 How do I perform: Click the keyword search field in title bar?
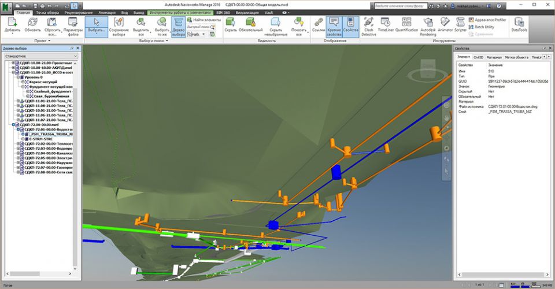click(x=401, y=6)
